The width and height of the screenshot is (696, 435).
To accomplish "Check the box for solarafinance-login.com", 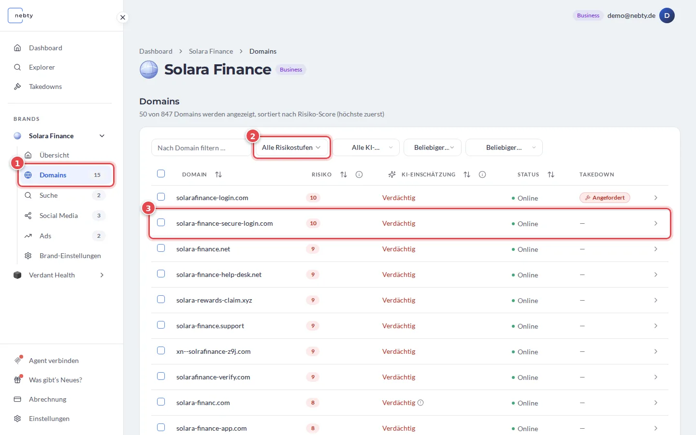I will [161, 197].
